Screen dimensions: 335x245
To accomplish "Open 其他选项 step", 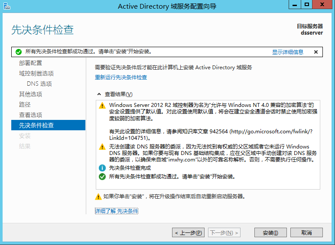I will [30, 94].
